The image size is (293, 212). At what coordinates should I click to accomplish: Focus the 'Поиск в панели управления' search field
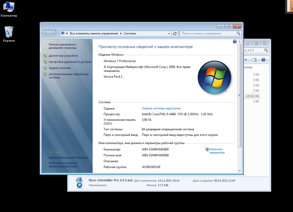[208, 33]
